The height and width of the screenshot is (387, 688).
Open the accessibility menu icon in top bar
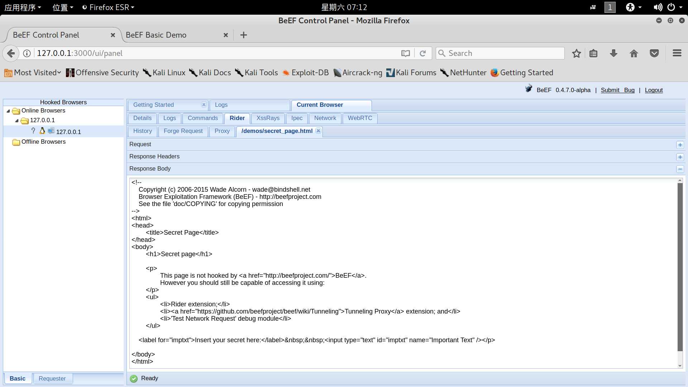pos(630,7)
